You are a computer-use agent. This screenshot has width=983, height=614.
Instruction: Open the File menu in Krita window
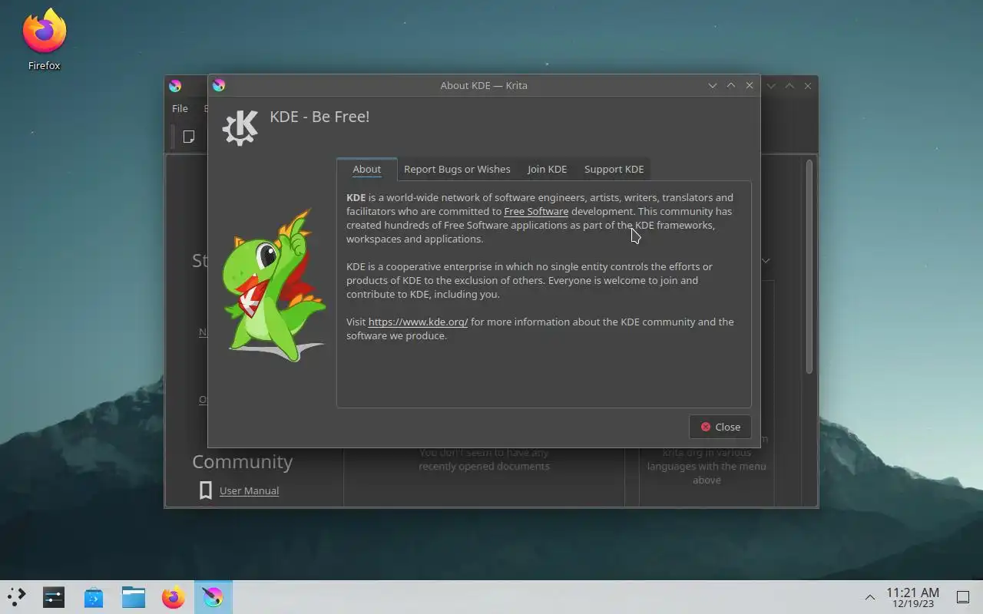(180, 108)
